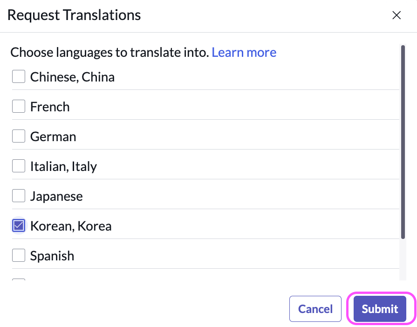This screenshot has width=417, height=327.
Task: Check the Japanese language checkbox
Action: [x=18, y=195]
